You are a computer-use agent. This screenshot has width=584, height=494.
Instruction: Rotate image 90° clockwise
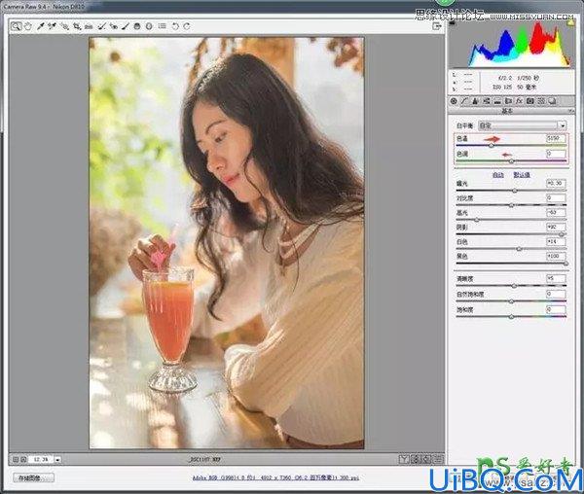coord(187,26)
